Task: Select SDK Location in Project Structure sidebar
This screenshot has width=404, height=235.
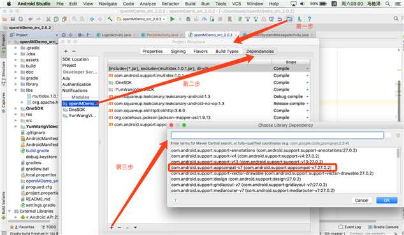Action: pos(75,59)
